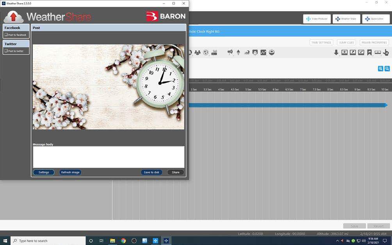Select the chart graph icon
The height and width of the screenshot is (245, 392).
click(263, 52)
